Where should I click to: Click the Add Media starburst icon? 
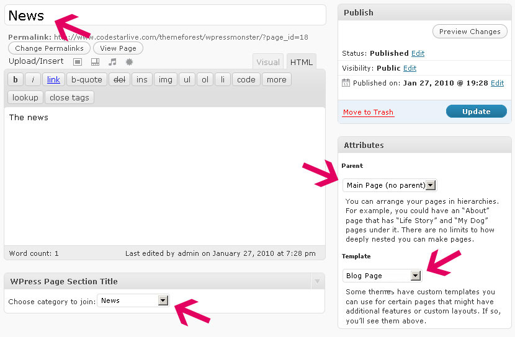(129, 62)
